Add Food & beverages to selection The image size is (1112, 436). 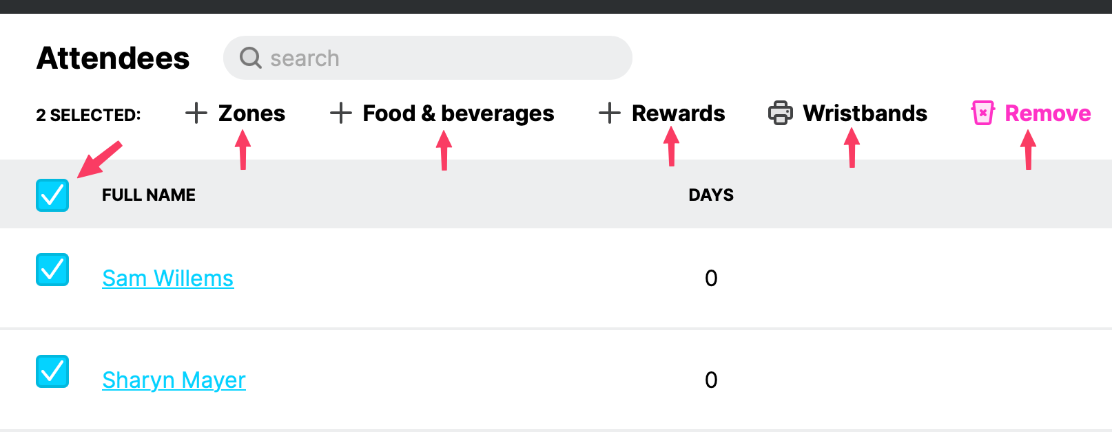coord(458,113)
